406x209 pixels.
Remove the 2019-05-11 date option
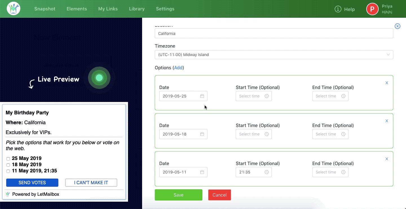[387, 159]
